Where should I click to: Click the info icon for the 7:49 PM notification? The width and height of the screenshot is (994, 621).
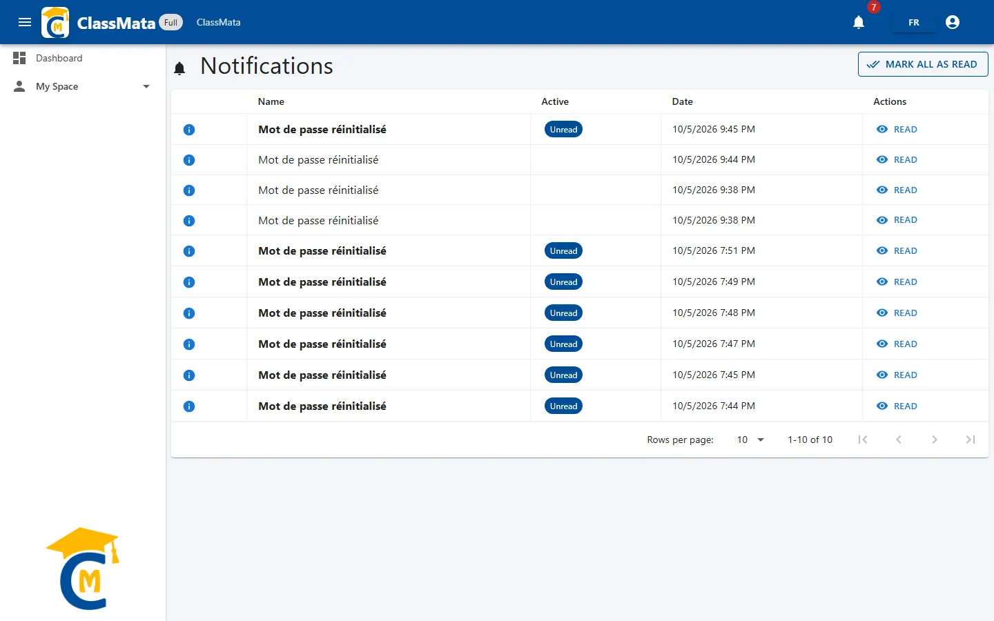(189, 282)
